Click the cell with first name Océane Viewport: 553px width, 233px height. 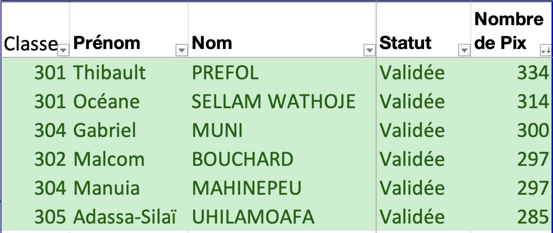click(x=107, y=102)
